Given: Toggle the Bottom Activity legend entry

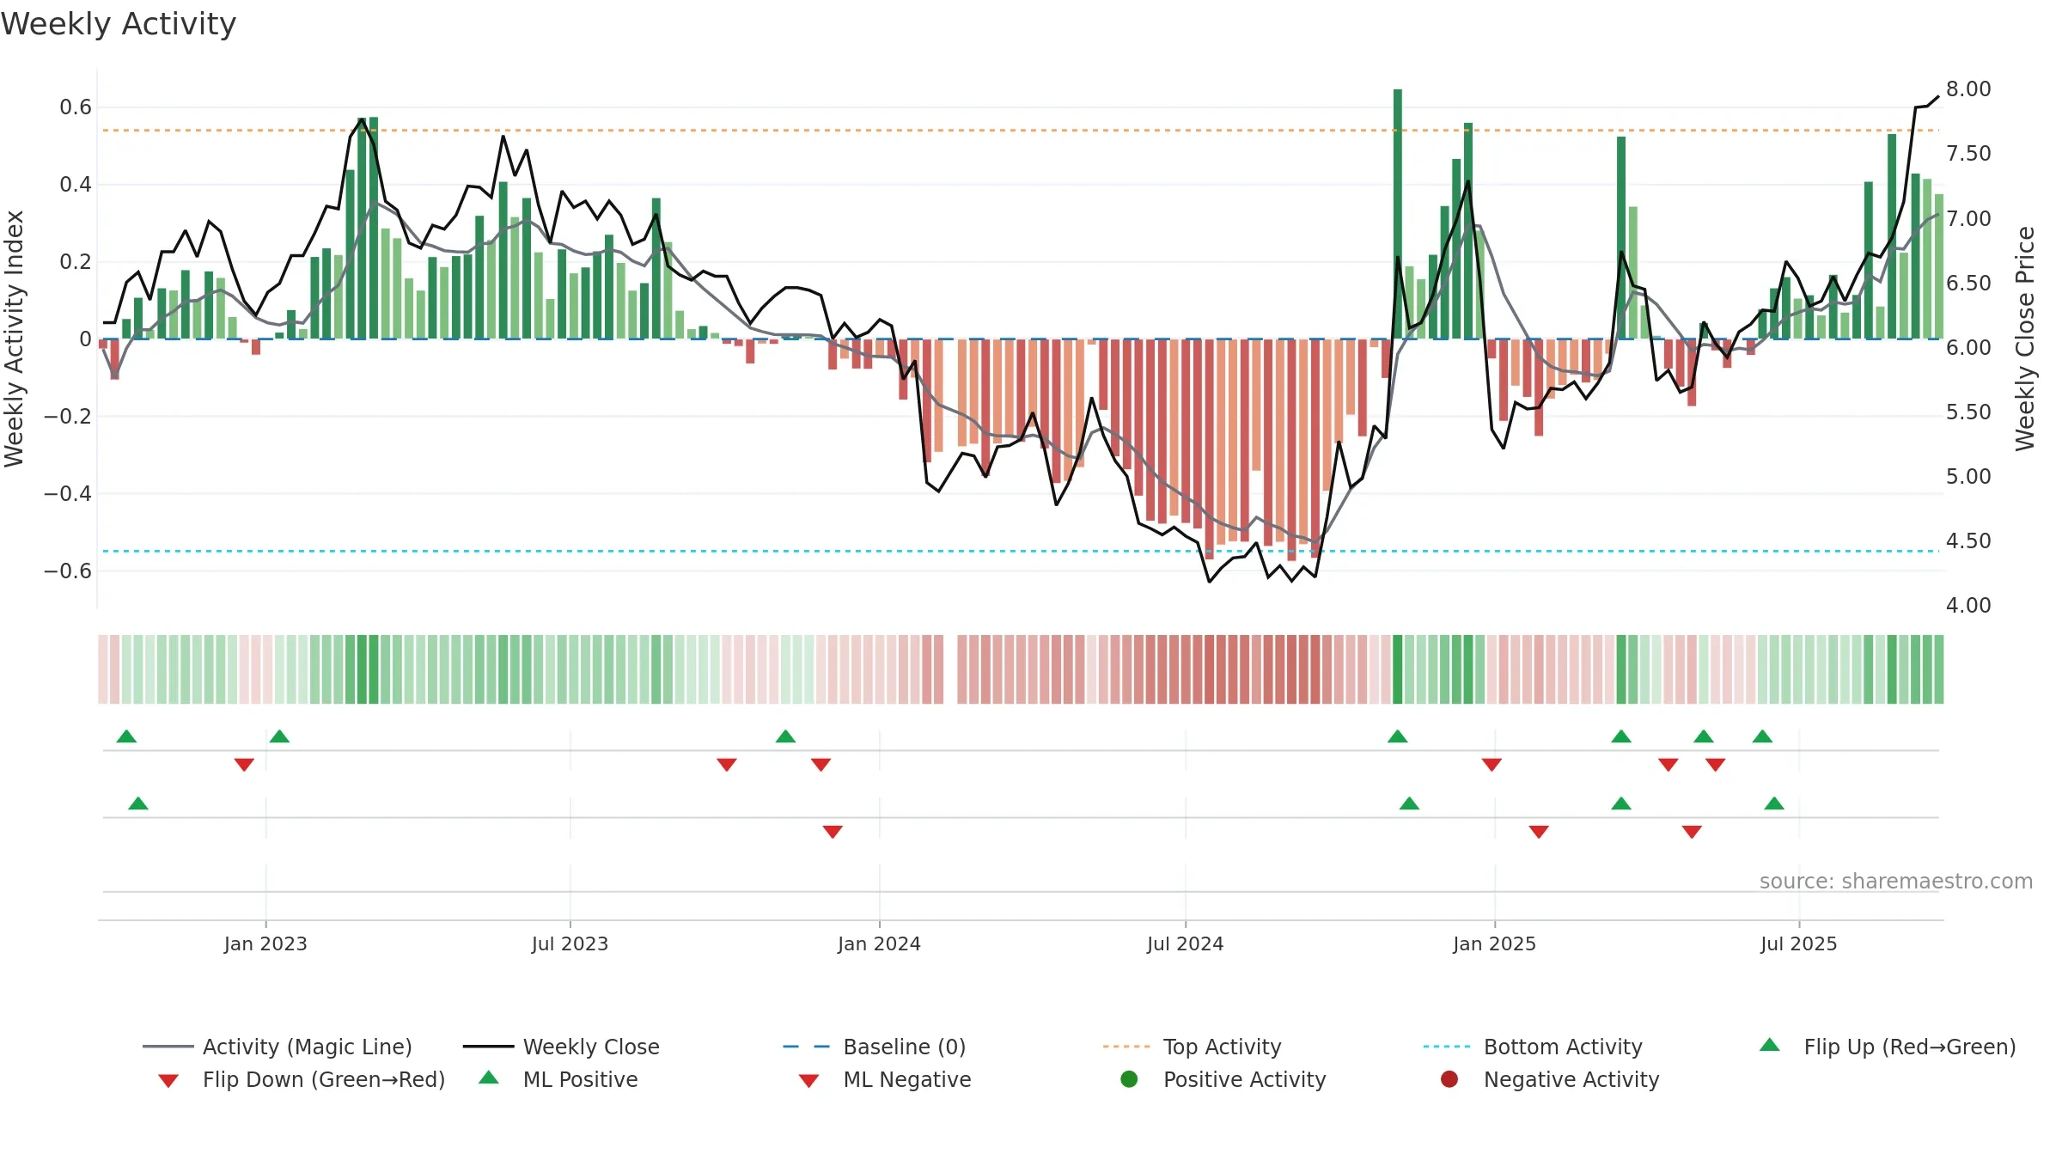Looking at the screenshot, I should point(1533,1047).
